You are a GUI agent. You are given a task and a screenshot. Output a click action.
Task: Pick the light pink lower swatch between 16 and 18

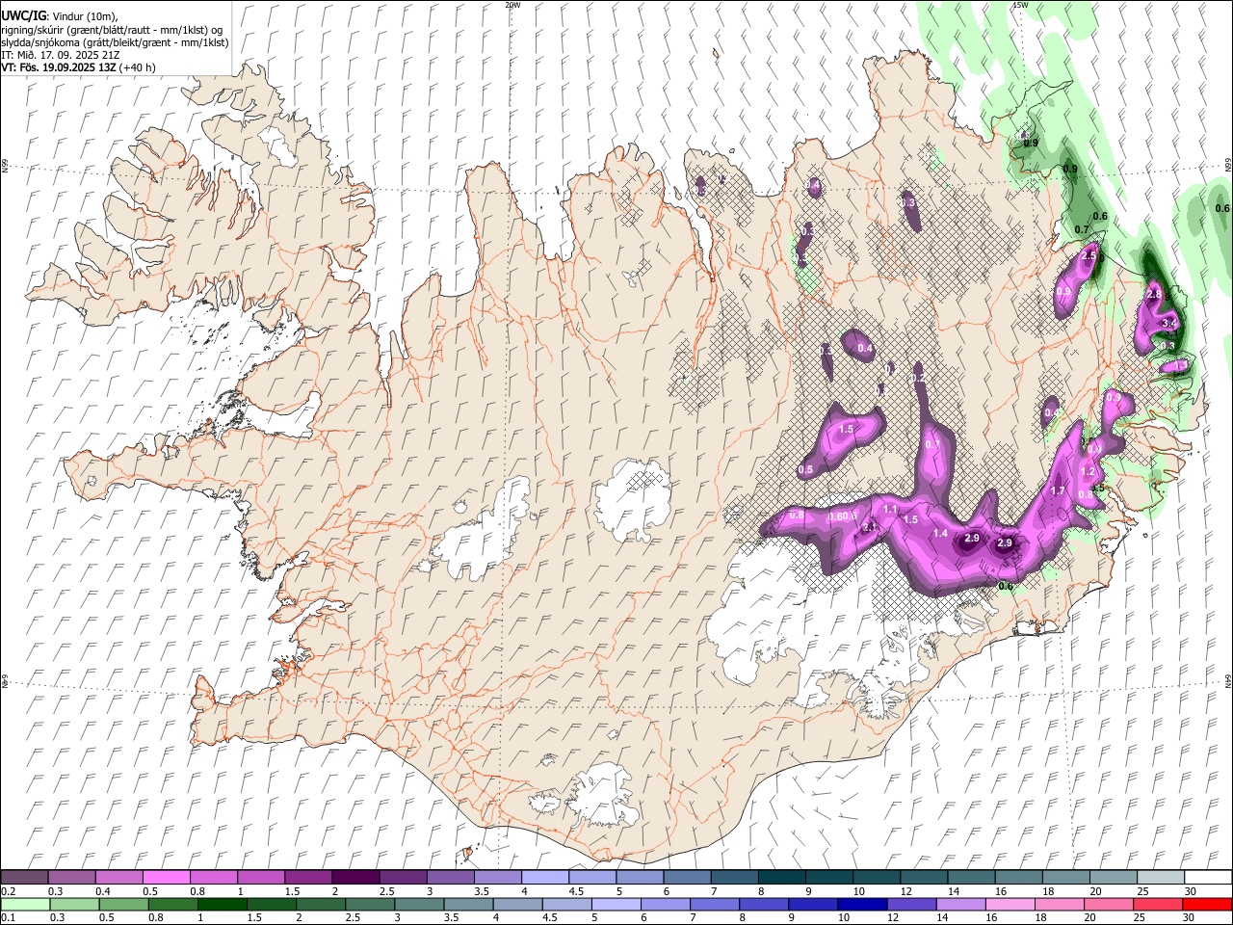pyautogui.click(x=1010, y=905)
